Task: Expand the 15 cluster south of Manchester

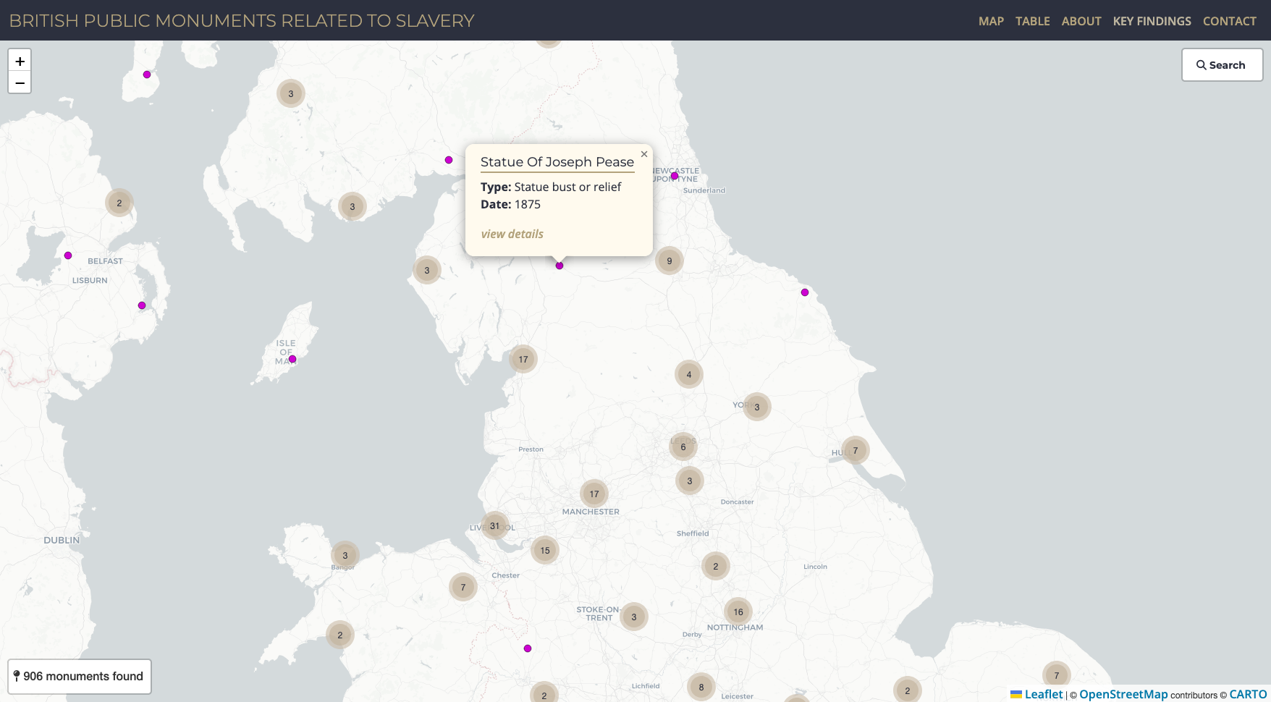Action: (x=544, y=551)
